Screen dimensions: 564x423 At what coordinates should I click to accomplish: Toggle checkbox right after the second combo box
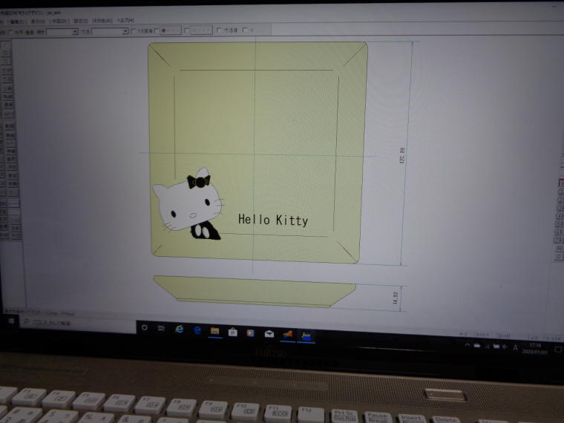pos(134,31)
